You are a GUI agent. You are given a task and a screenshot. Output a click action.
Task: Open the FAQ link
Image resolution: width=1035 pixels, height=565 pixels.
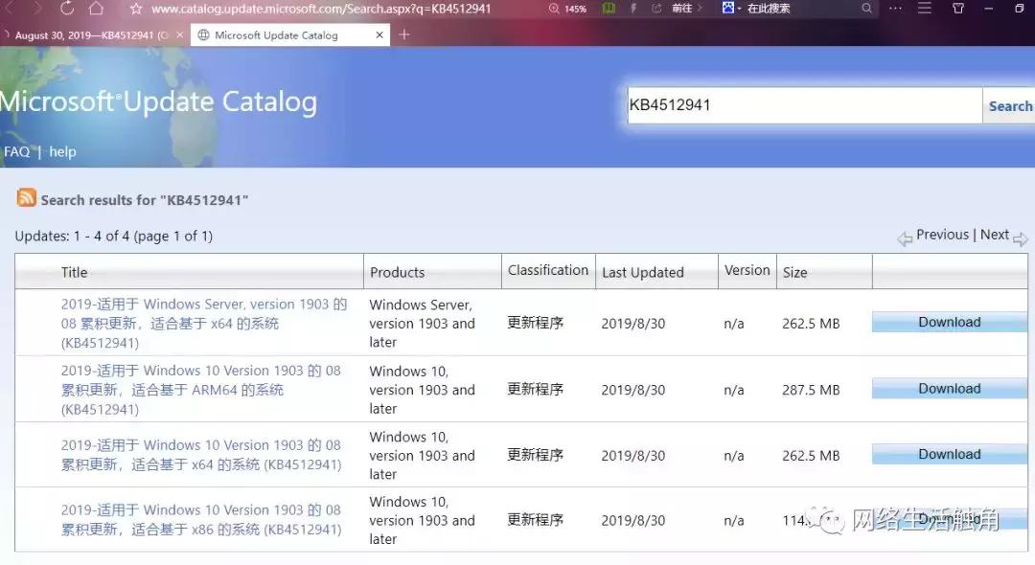16,151
